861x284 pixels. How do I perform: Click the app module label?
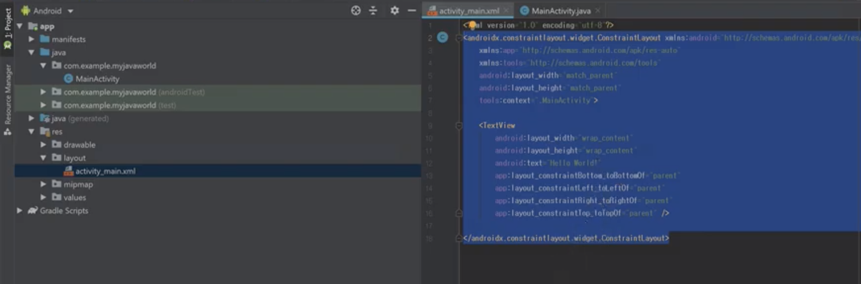47,26
